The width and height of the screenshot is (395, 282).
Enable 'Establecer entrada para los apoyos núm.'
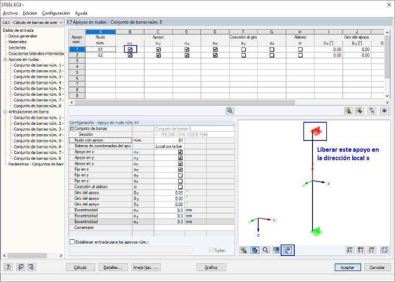[x=72, y=242]
